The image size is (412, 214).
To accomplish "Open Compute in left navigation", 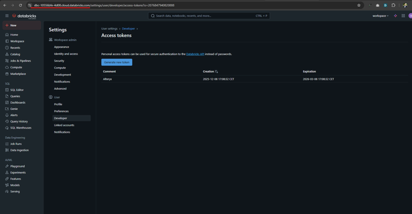I will click(x=16, y=67).
